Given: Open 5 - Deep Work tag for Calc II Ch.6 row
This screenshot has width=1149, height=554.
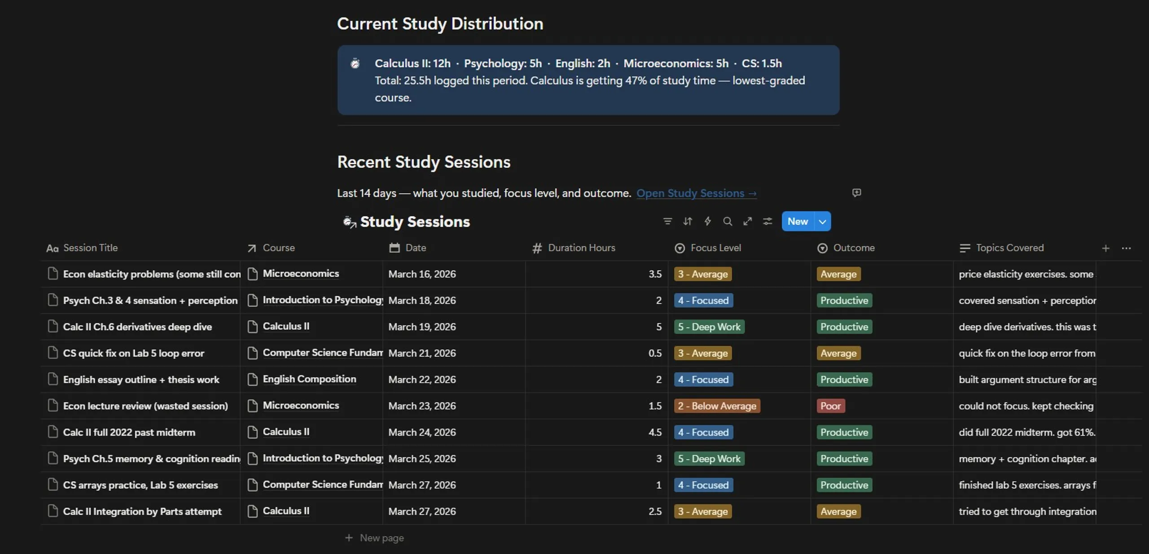Looking at the screenshot, I should (709, 327).
